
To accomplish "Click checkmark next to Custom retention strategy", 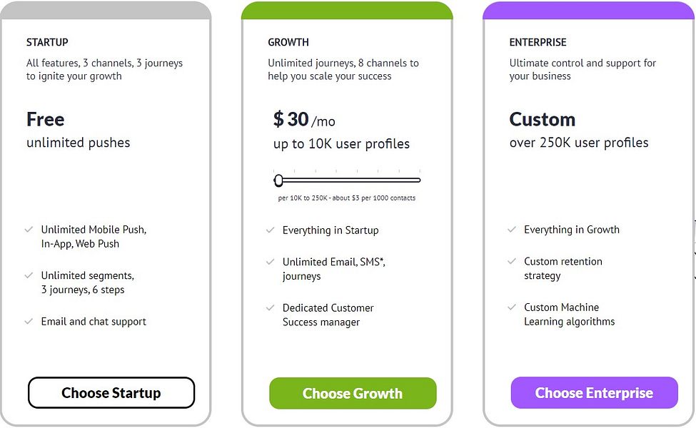I will tap(512, 262).
